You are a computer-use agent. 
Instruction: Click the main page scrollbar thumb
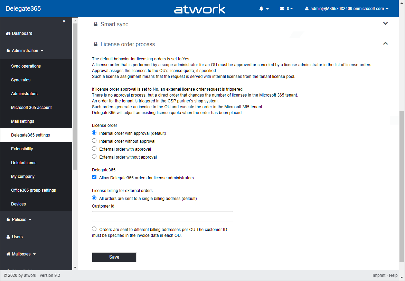pos(402,186)
